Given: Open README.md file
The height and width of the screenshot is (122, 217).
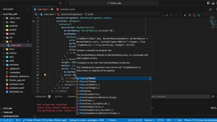Looking at the screenshot, I should coord(16,92).
